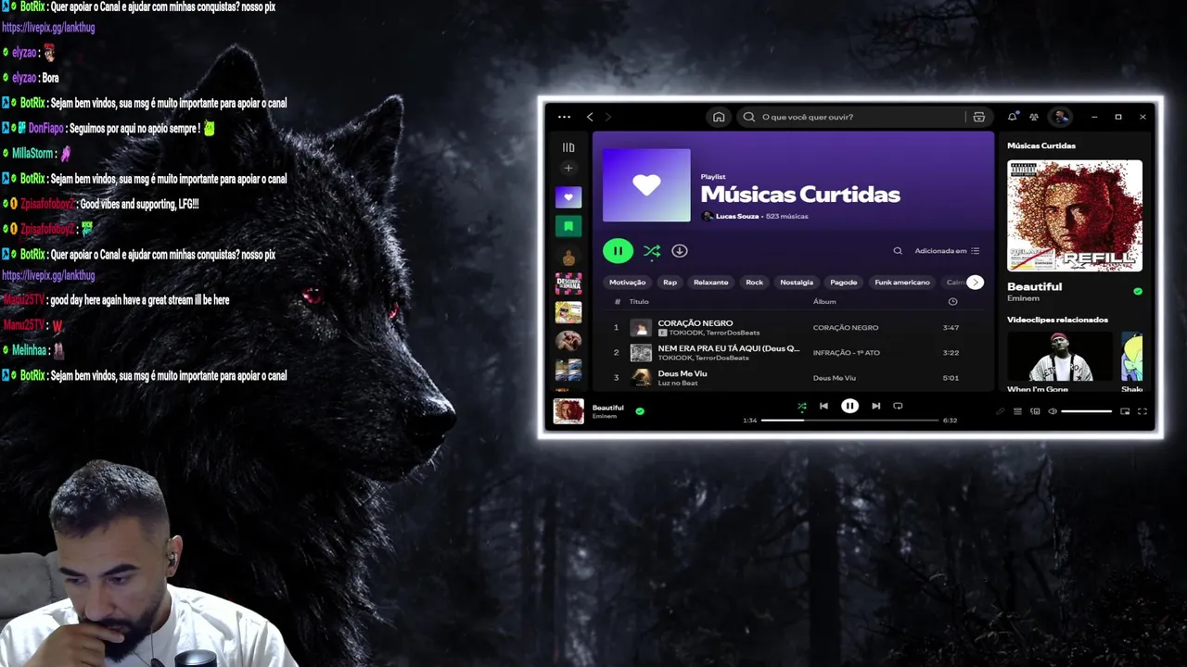Open the Liked Songs heart in the sidebar

coord(568,196)
